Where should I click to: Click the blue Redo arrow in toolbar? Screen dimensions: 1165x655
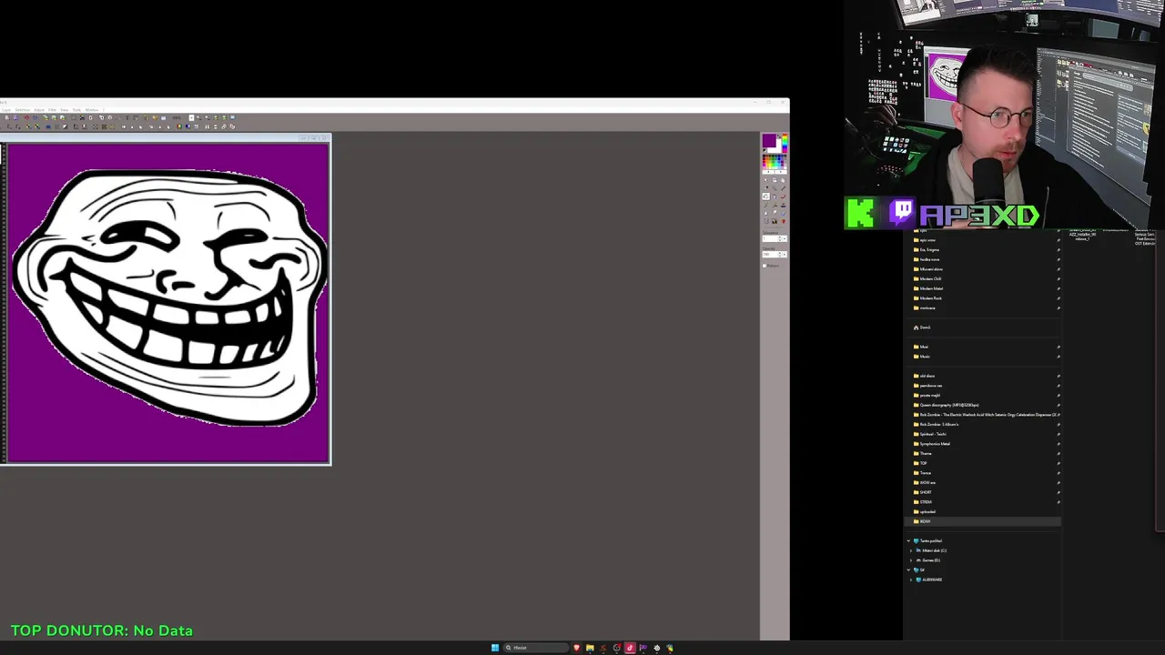pyautogui.click(x=35, y=117)
